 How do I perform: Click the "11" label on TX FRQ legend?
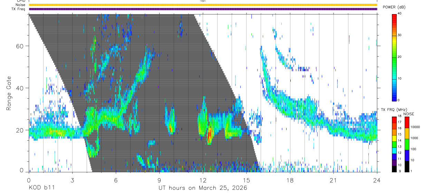pyautogui.click(x=399, y=159)
